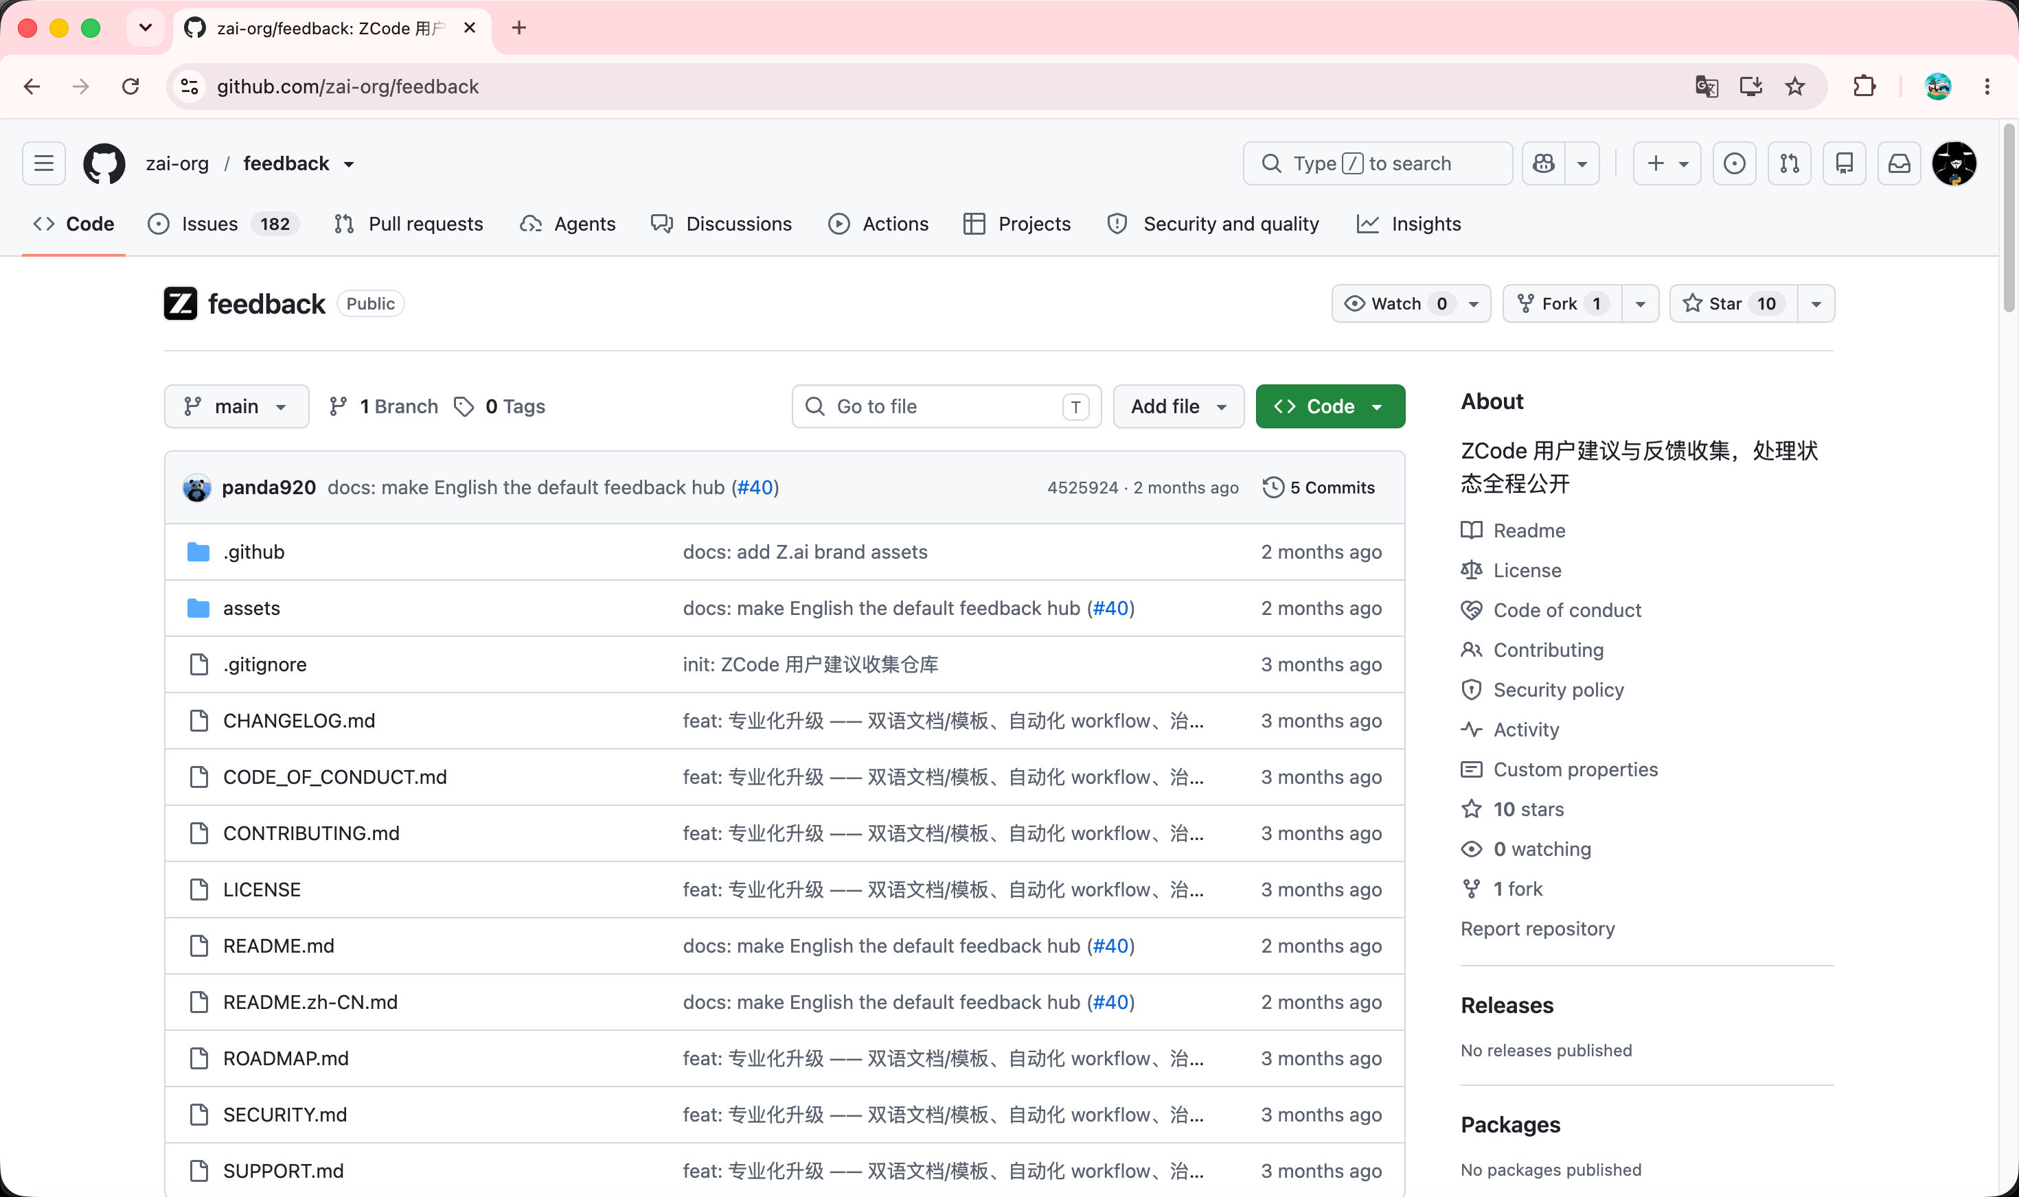Expand the Fork options dropdown arrow
Image resolution: width=2019 pixels, height=1197 pixels.
pos(1640,304)
